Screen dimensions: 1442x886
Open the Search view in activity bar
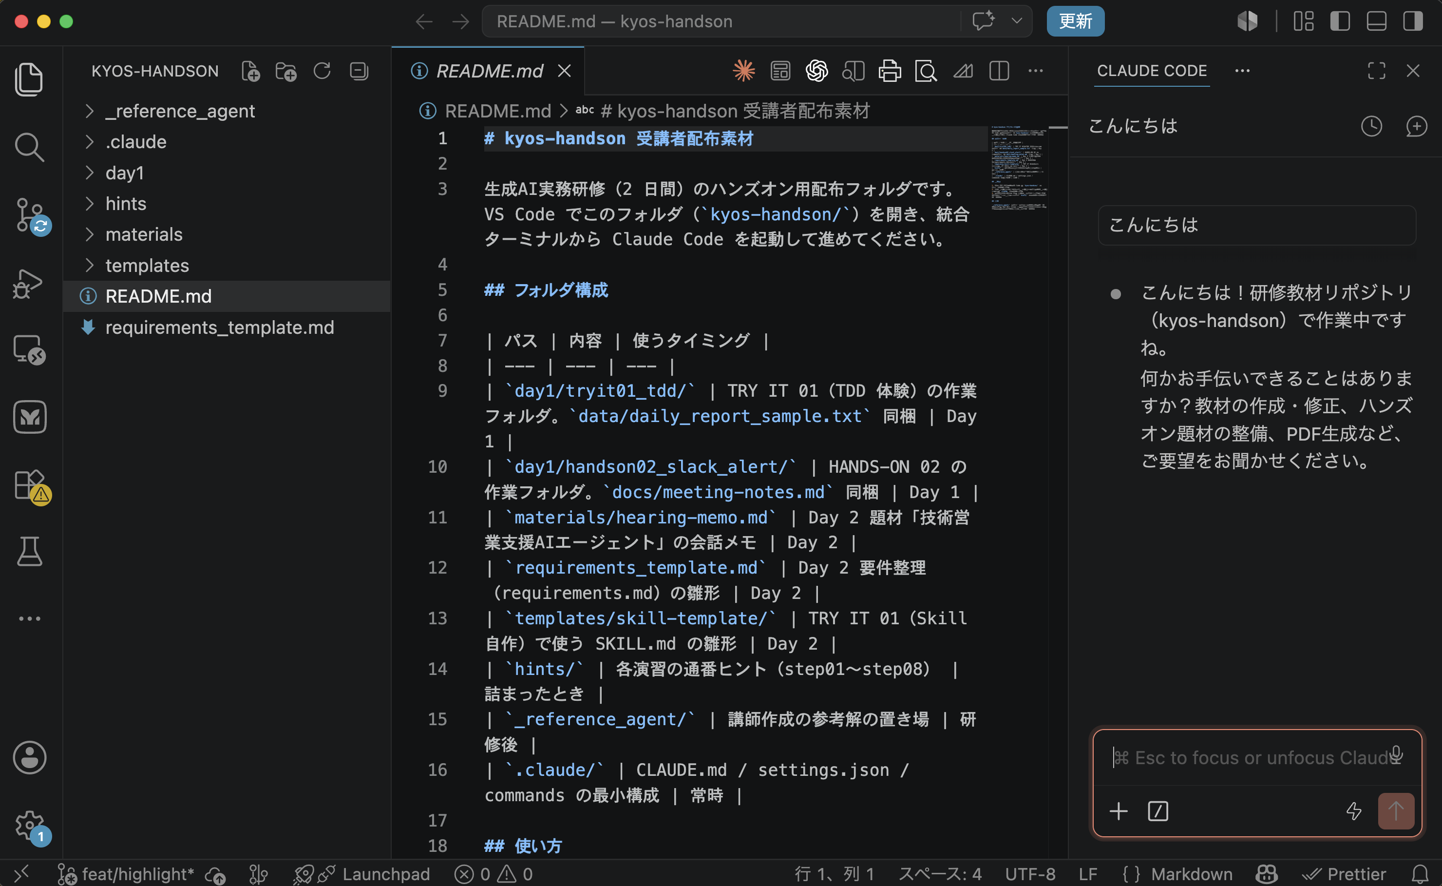[29, 147]
